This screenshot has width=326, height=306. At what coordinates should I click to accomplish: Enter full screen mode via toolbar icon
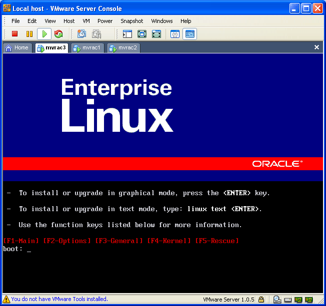tap(156, 34)
